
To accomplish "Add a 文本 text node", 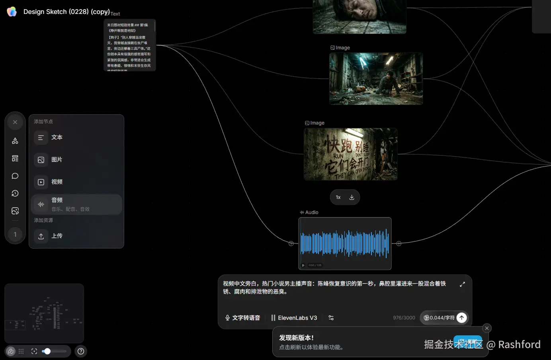I will tap(76, 138).
